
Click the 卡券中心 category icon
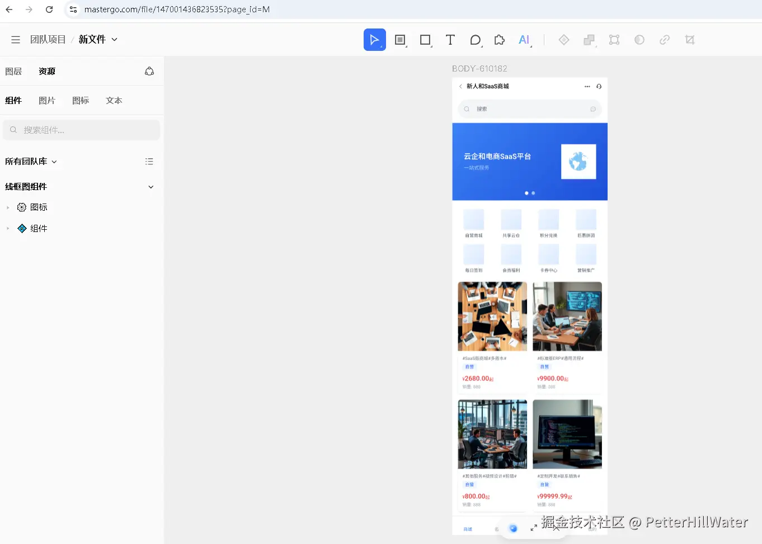click(x=549, y=254)
